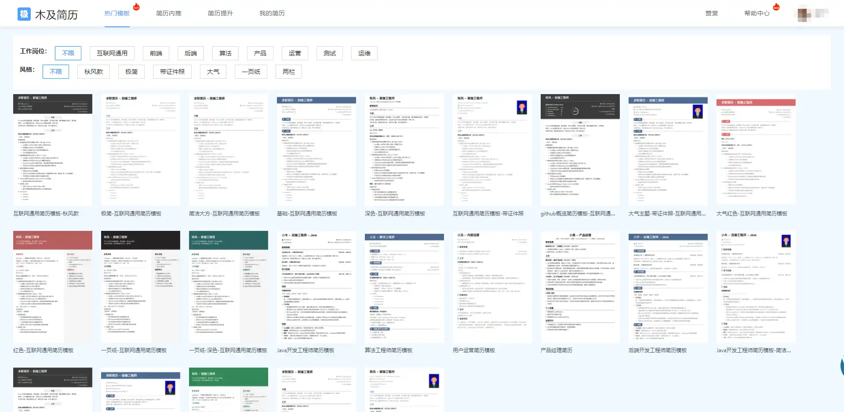Click the 木及简历 logo icon
Image resolution: width=844 pixels, height=412 pixels.
(x=24, y=14)
